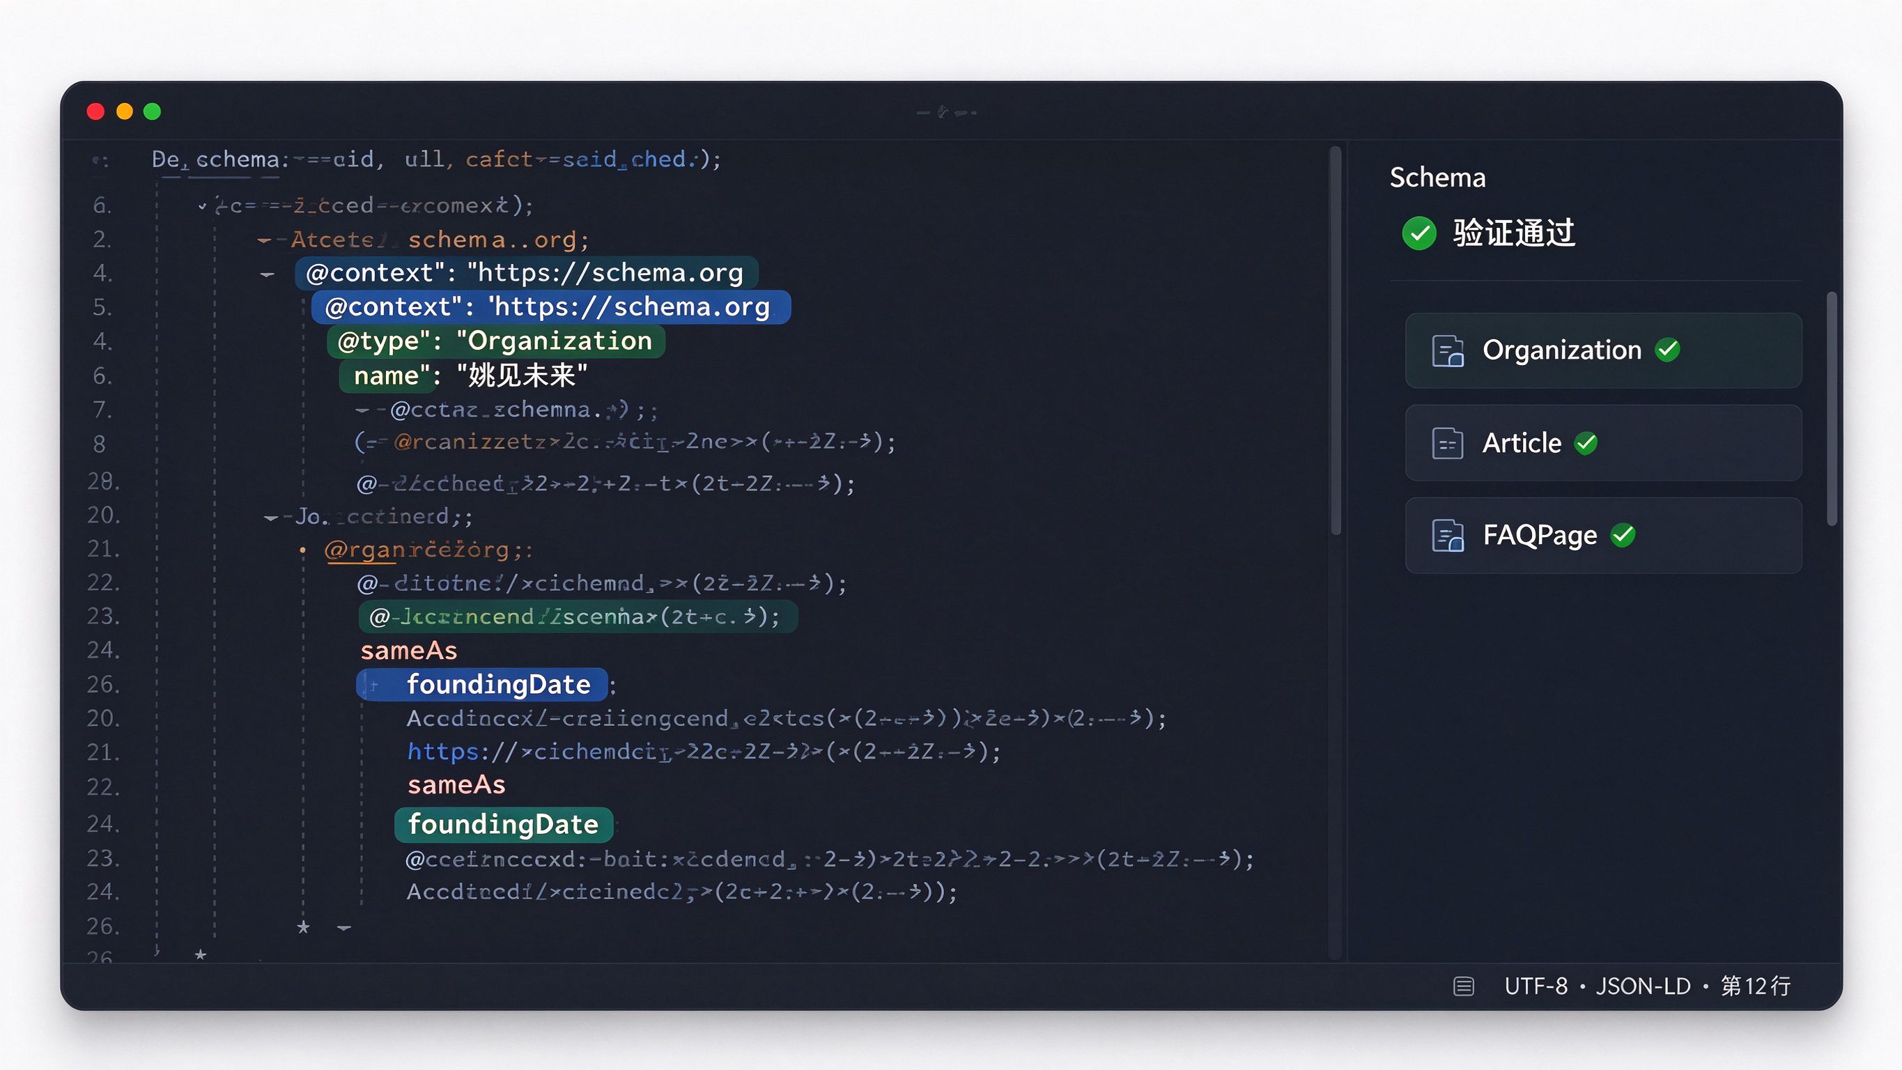Click the name 姚见未来 line
This screenshot has width=1902, height=1070.
coord(465,376)
